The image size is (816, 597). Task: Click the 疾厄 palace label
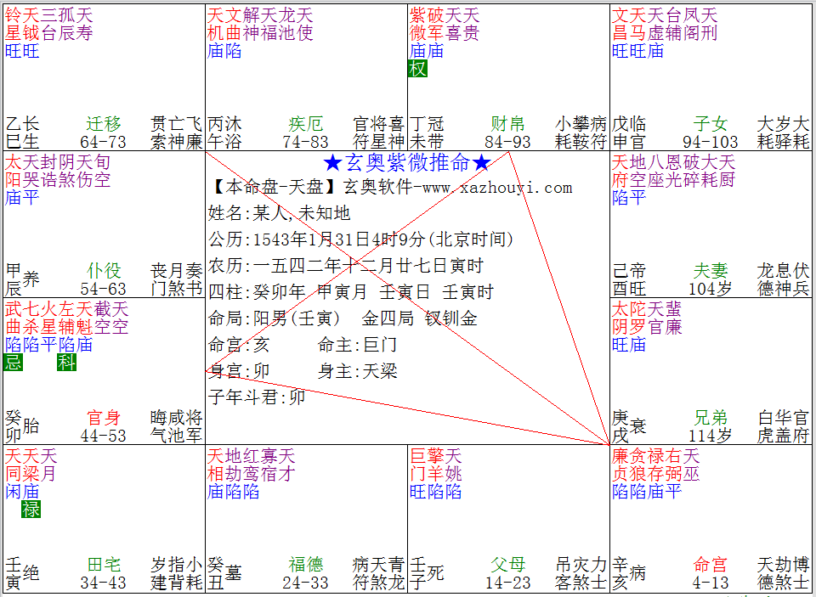click(x=305, y=124)
